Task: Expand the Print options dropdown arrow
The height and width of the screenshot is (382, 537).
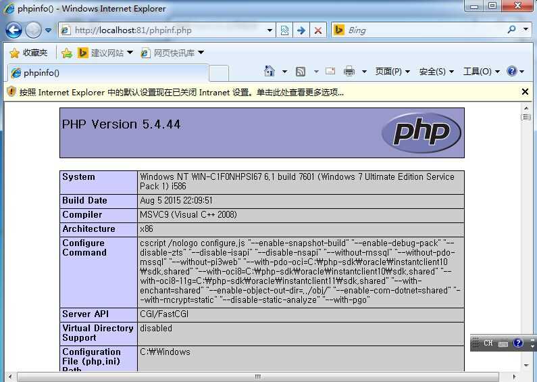Action: click(x=364, y=72)
